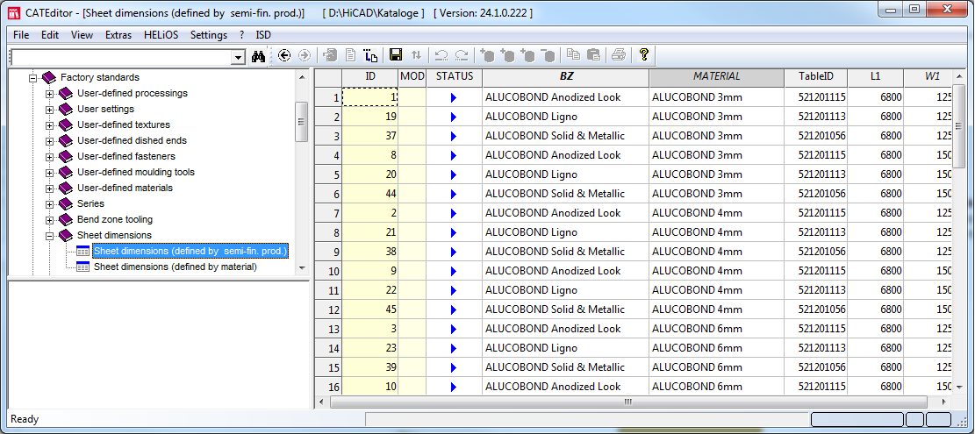Expand the User-defined materials node

50,189
